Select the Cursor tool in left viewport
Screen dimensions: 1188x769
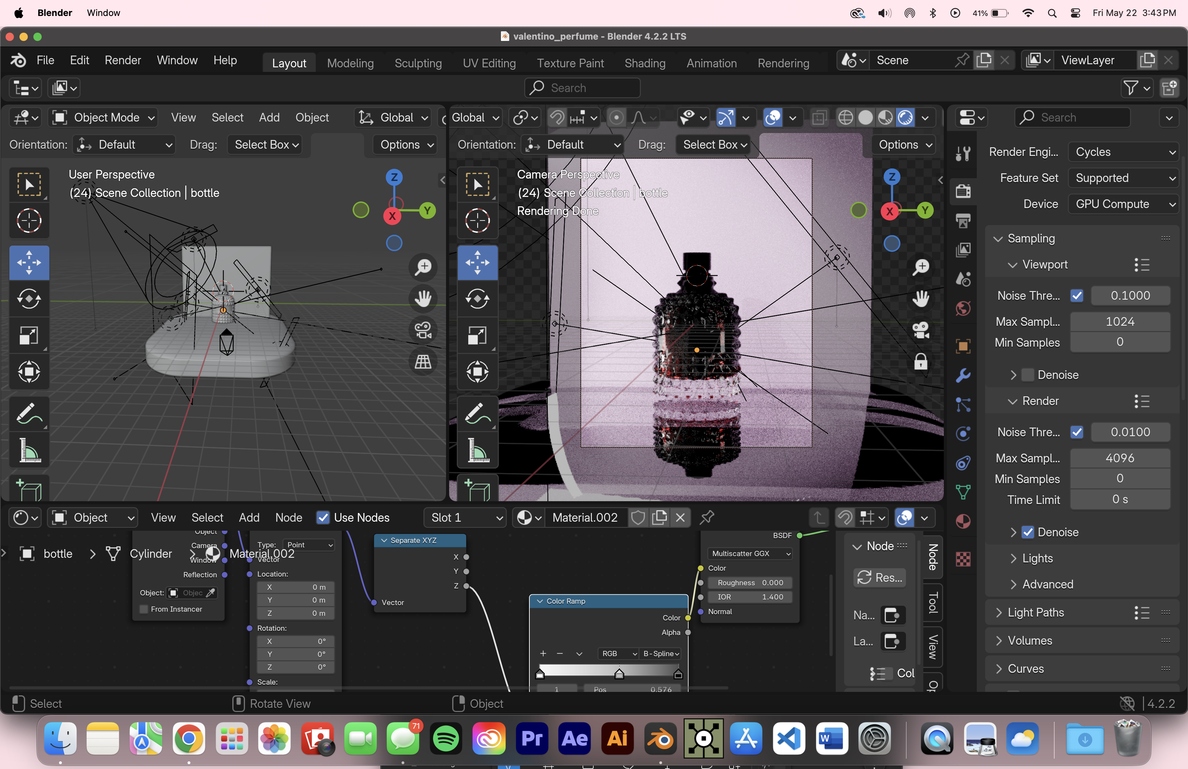[29, 220]
